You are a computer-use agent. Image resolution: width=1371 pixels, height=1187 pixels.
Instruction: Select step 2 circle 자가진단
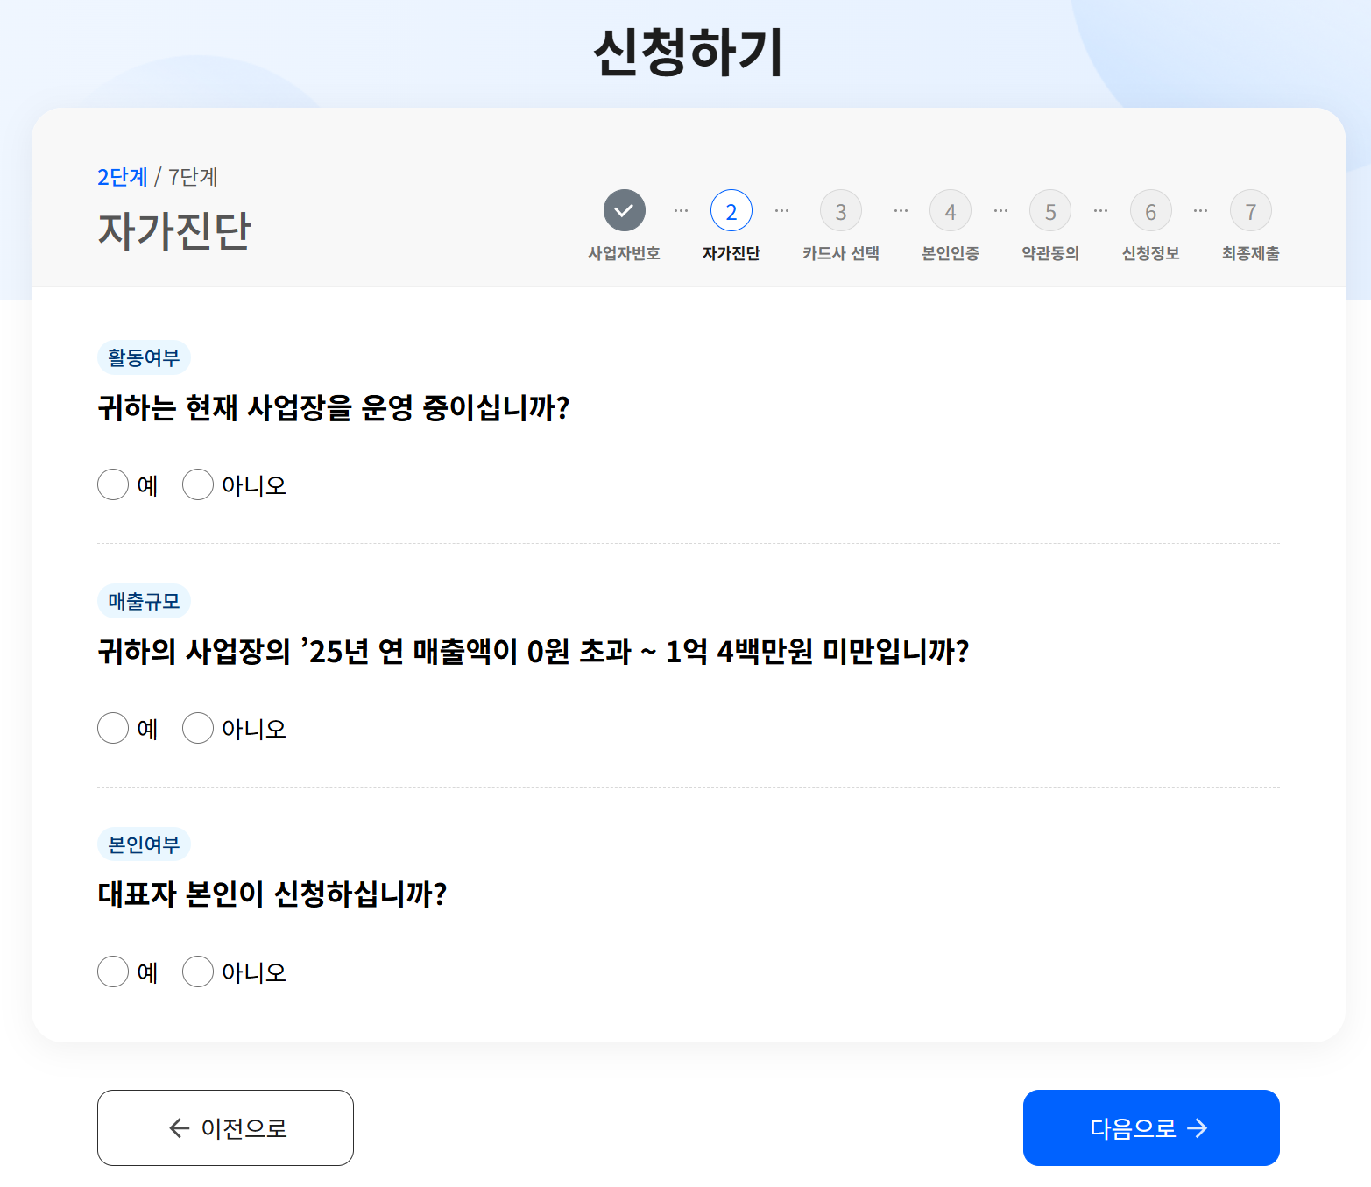coord(731,210)
